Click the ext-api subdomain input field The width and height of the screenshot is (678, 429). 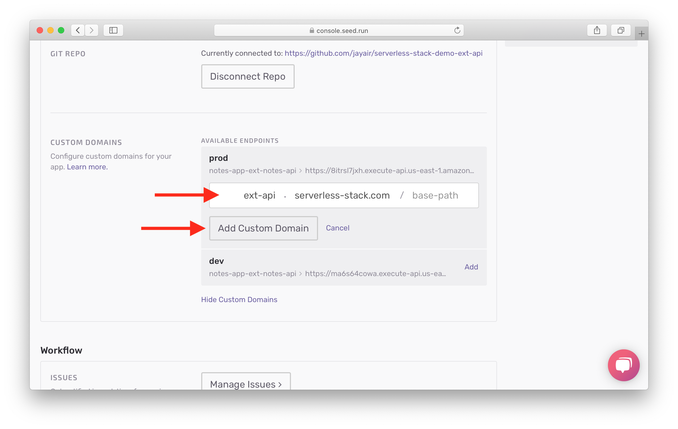[x=247, y=195]
